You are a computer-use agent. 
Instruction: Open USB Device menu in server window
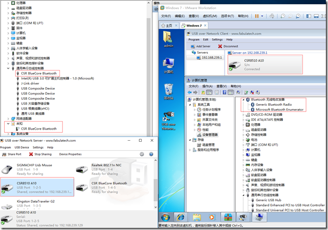click(22, 147)
